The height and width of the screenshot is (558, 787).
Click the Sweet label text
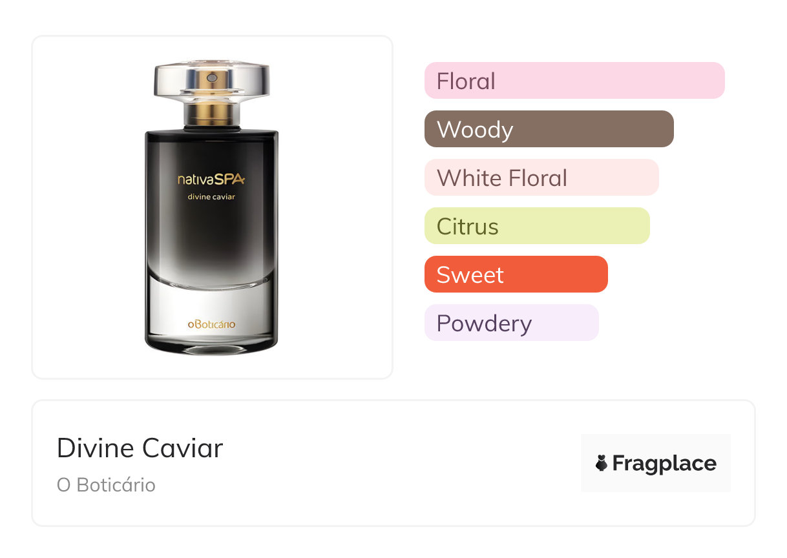point(470,275)
